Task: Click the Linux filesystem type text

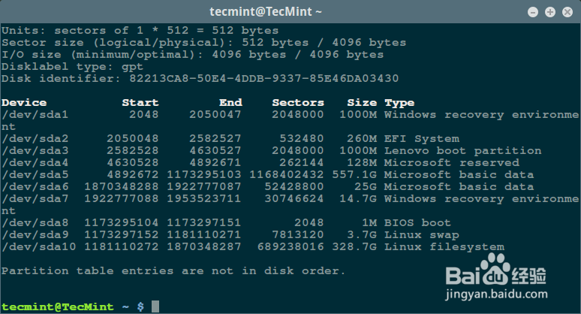Action: coord(444,247)
